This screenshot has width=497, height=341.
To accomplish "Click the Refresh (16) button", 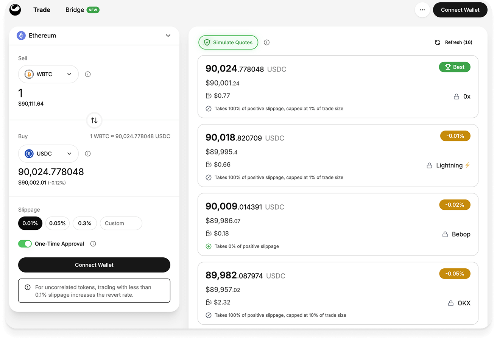I will [453, 42].
